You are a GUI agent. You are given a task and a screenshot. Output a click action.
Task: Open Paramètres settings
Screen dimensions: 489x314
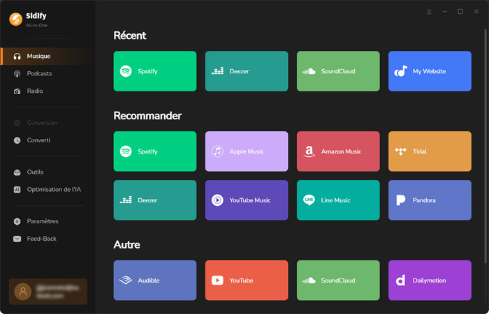(x=42, y=221)
